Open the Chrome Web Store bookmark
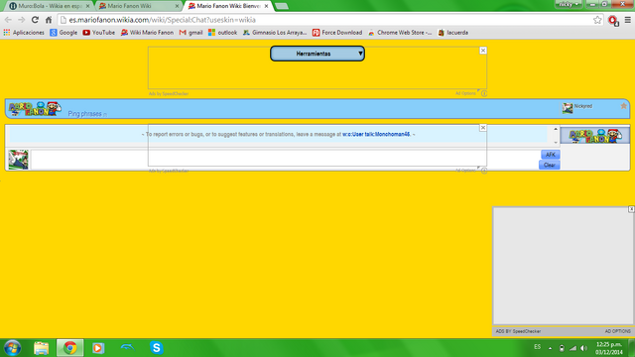This screenshot has height=357, width=635. pyautogui.click(x=400, y=33)
